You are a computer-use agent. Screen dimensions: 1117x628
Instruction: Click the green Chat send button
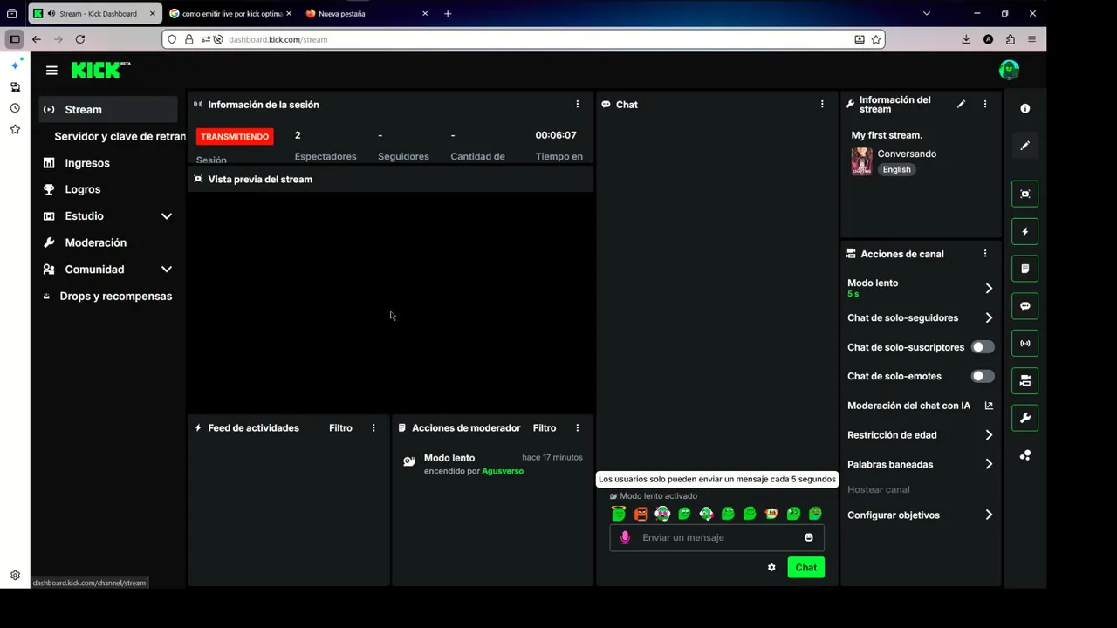(805, 568)
